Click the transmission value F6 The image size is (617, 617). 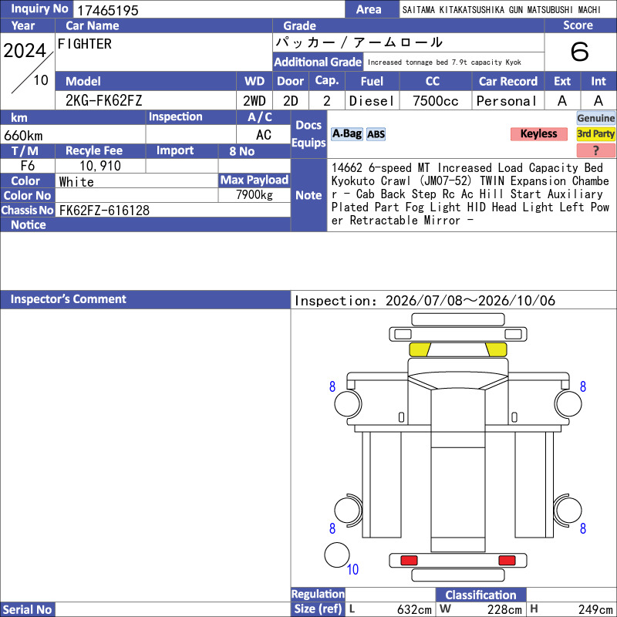(x=28, y=166)
